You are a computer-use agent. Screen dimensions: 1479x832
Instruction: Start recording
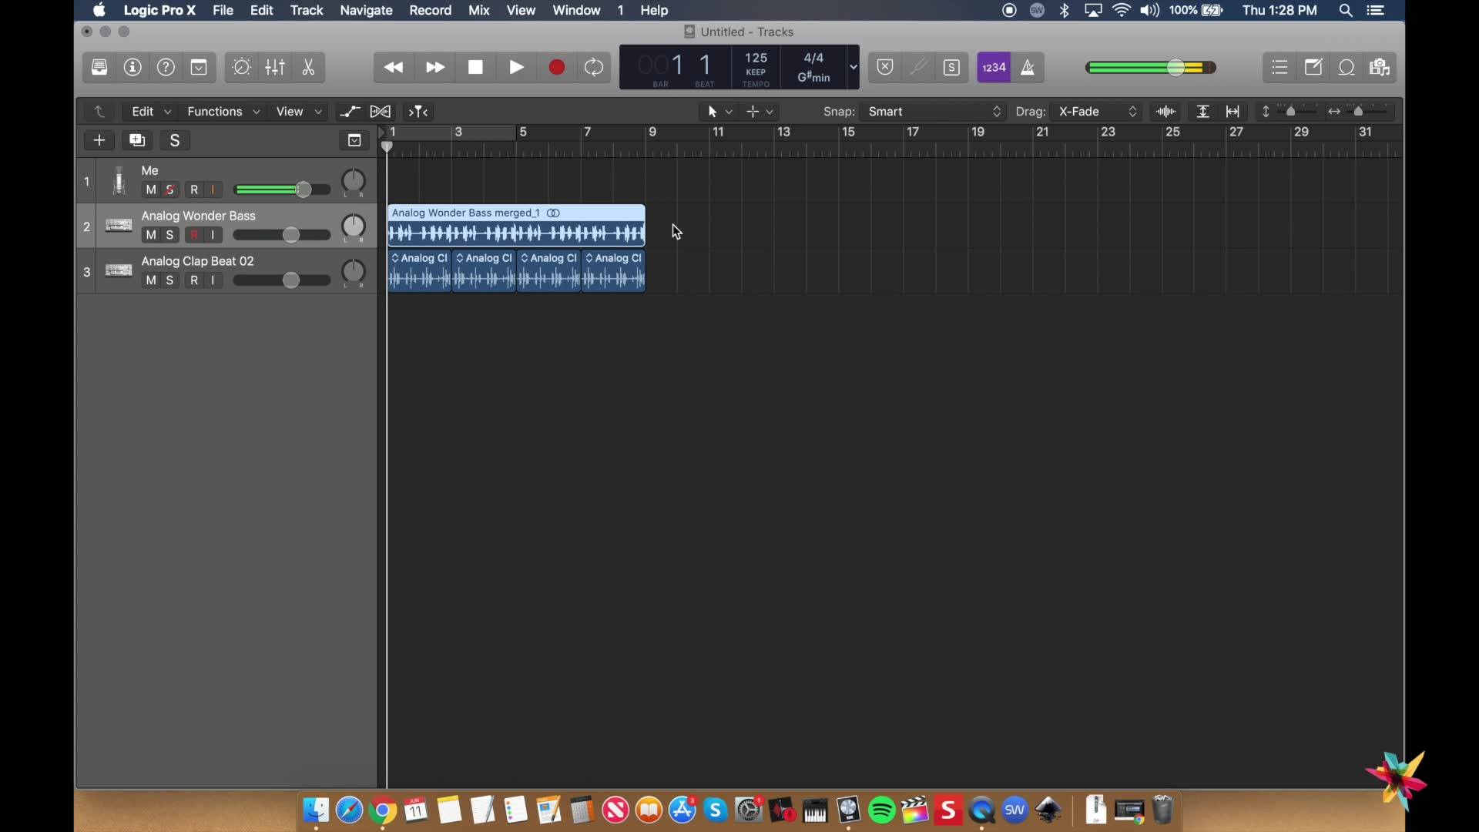557,68
